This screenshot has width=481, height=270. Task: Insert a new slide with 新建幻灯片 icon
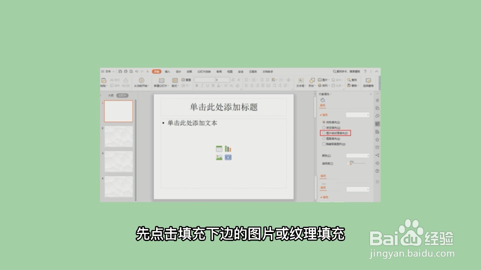pyautogui.click(x=161, y=81)
